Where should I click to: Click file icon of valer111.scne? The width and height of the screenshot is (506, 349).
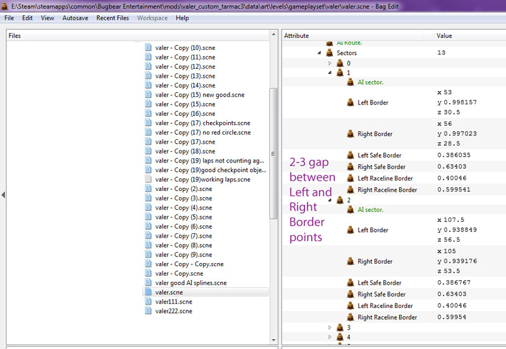pos(148,301)
